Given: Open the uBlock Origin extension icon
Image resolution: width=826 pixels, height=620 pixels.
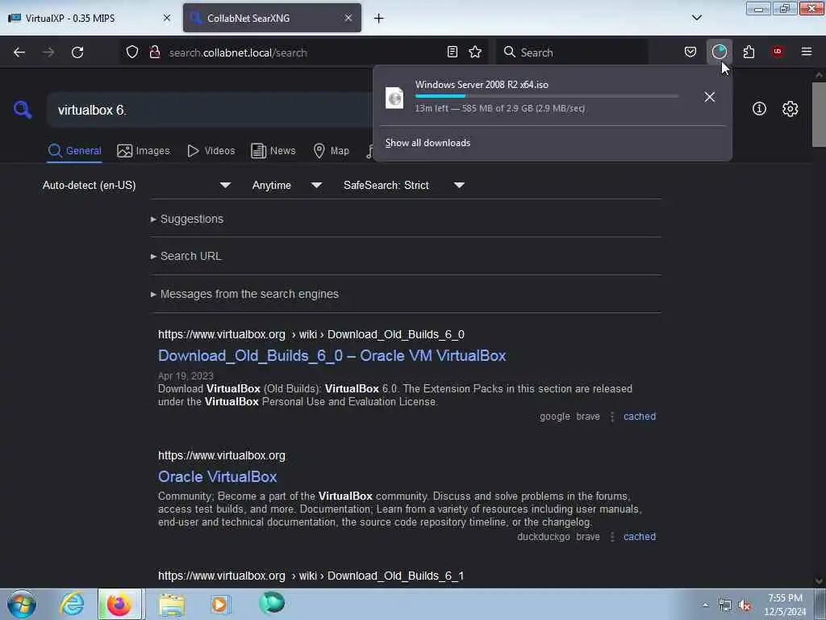Looking at the screenshot, I should coord(778,52).
